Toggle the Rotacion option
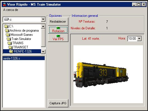 click(58, 30)
